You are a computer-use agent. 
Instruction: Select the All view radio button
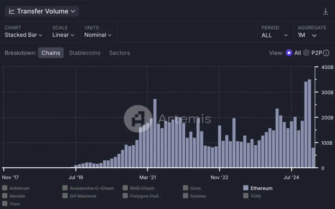[x=289, y=53]
